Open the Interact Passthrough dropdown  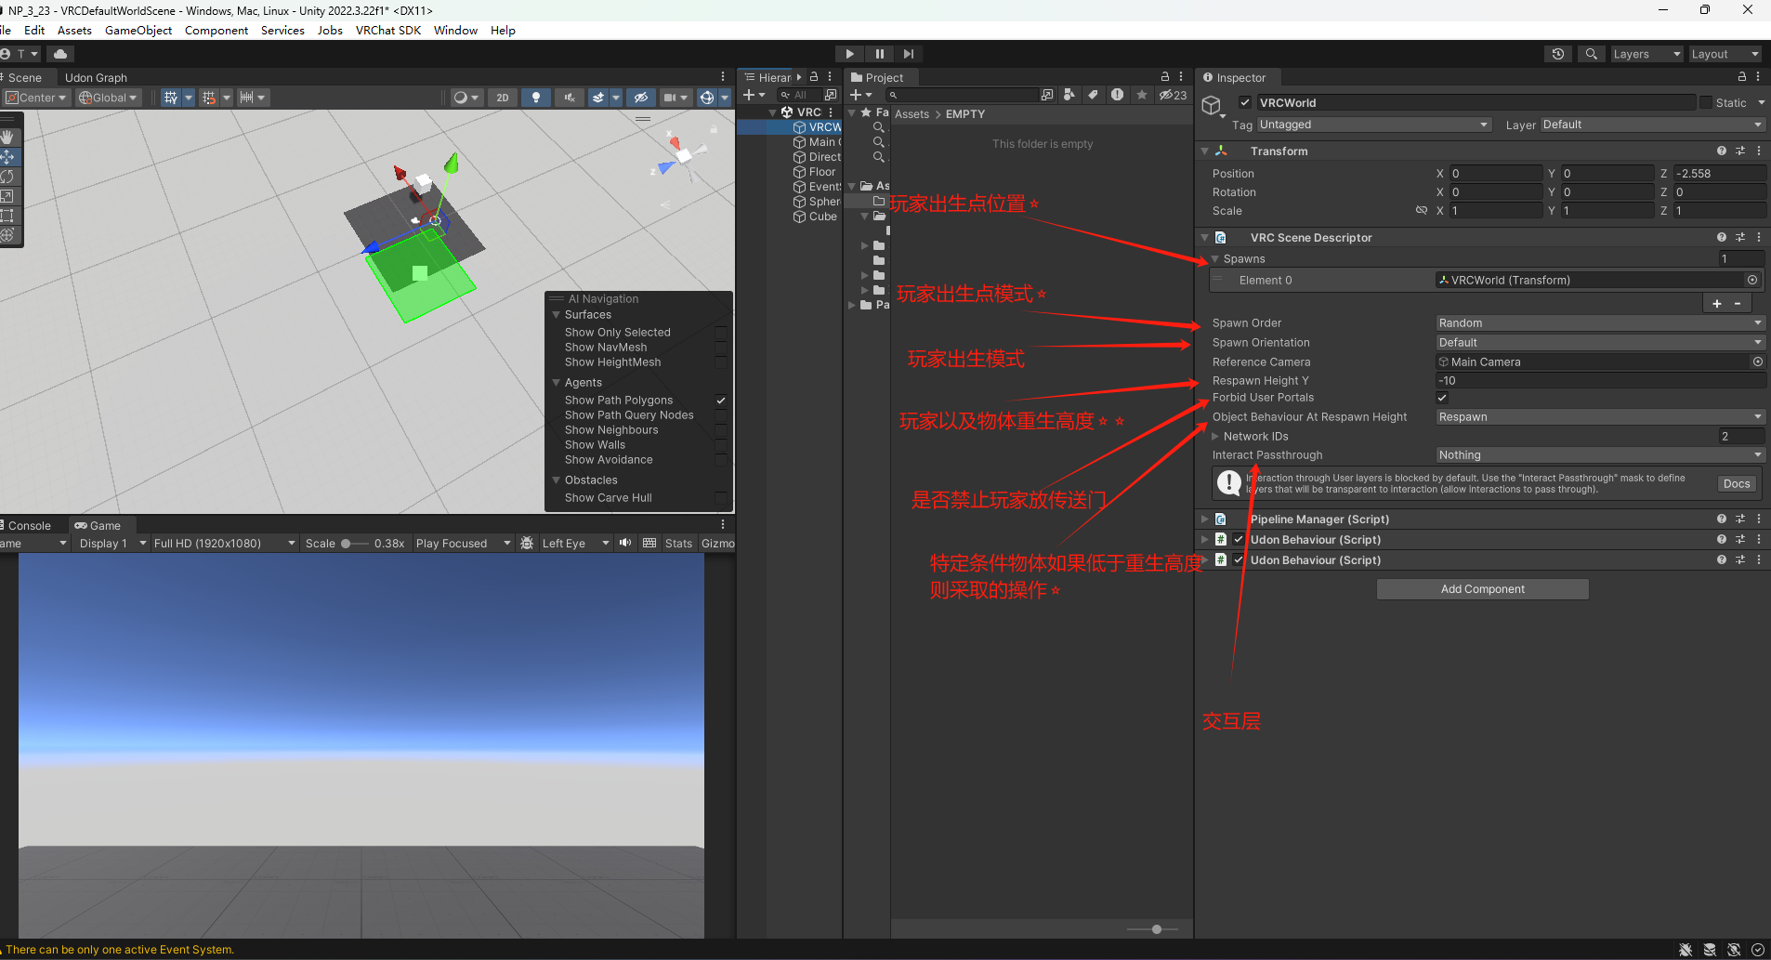point(1600,455)
